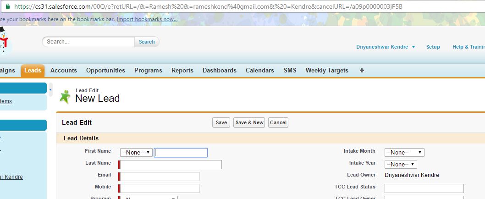Open the Intake Year dropdown
Image resolution: width=485 pixels, height=199 pixels.
[401, 164]
